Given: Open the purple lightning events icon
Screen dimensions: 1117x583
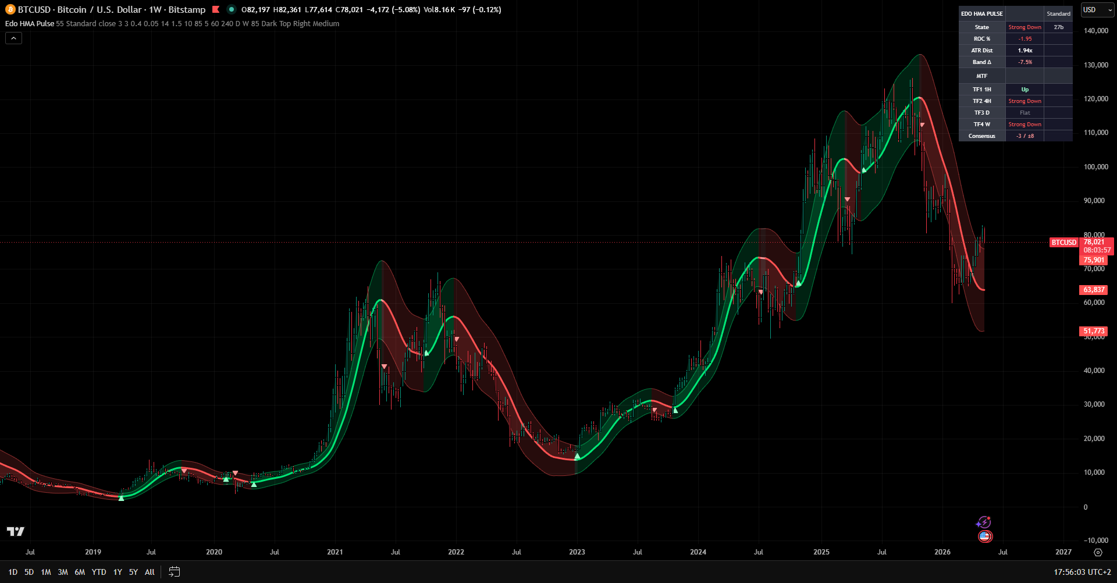Looking at the screenshot, I should click(x=984, y=522).
